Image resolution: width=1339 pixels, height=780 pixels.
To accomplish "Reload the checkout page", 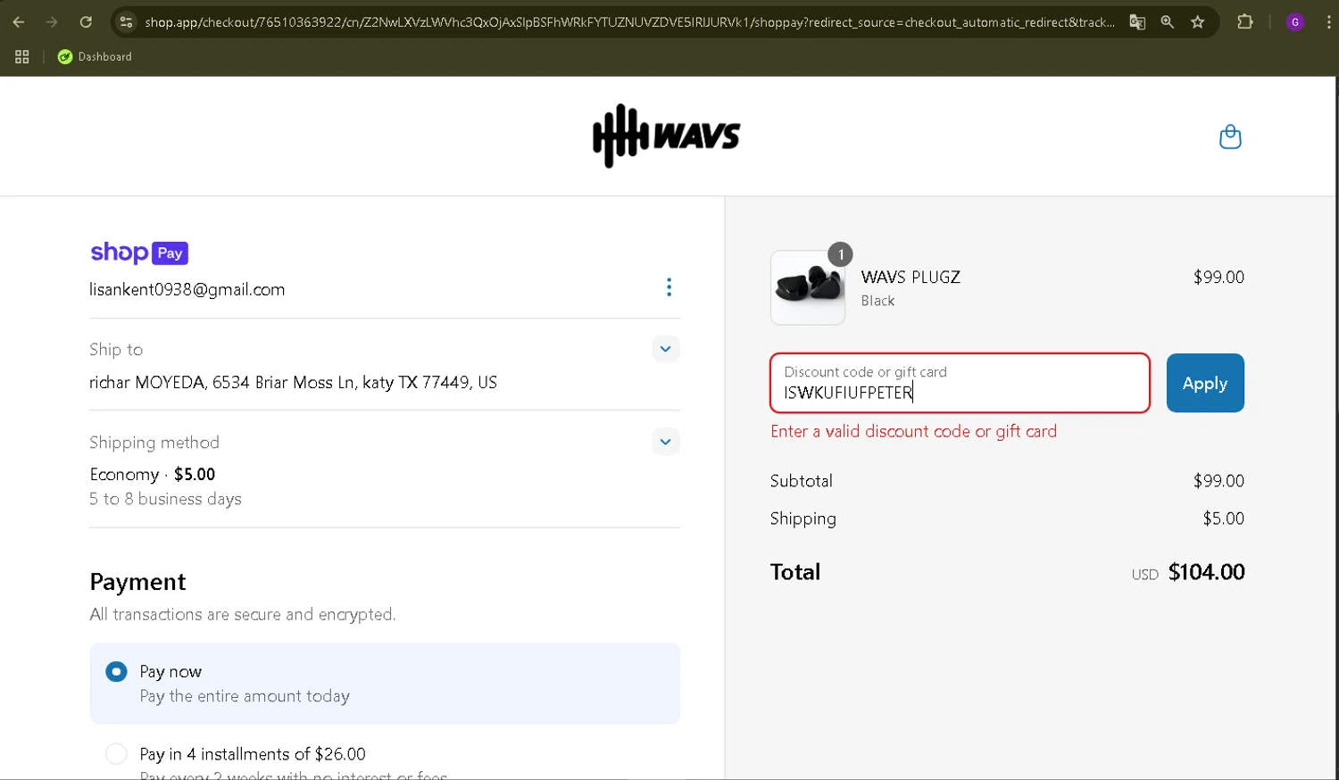I will pos(86,22).
